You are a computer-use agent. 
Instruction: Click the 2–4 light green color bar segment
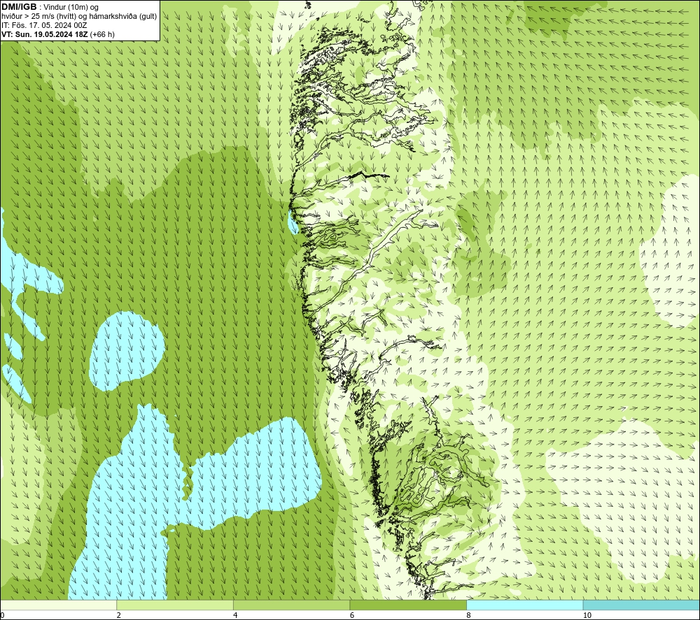click(175, 605)
